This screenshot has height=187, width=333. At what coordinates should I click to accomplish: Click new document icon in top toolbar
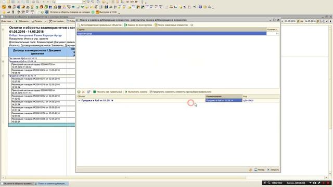4,2
